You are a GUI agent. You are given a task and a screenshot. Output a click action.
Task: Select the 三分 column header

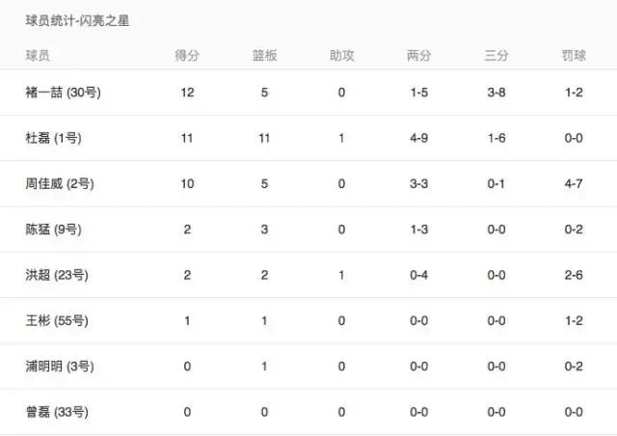496,56
